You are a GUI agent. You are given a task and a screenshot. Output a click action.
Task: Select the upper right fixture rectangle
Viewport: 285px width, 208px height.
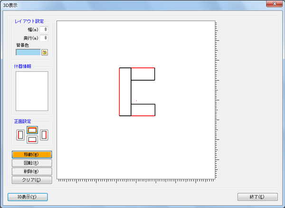click(x=143, y=74)
